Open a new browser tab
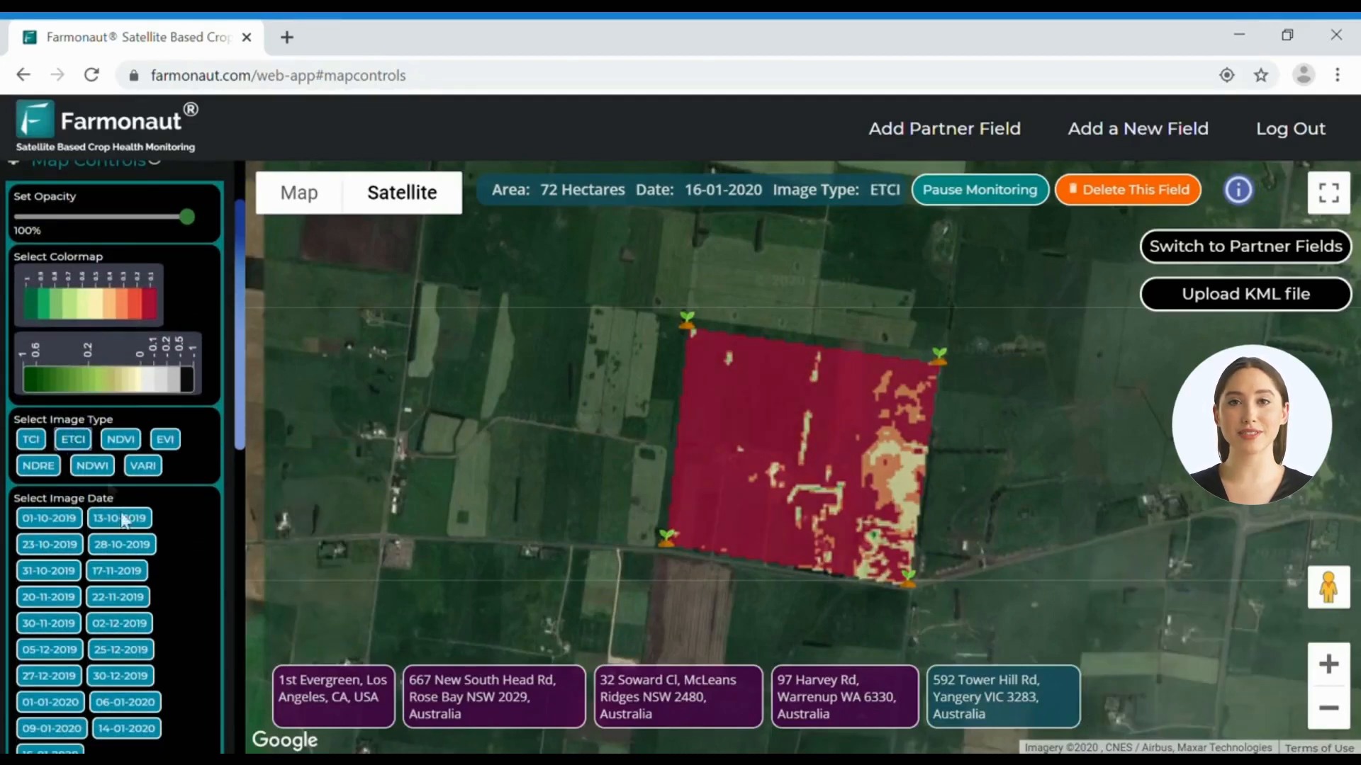Viewport: 1361px width, 765px height. tap(287, 38)
